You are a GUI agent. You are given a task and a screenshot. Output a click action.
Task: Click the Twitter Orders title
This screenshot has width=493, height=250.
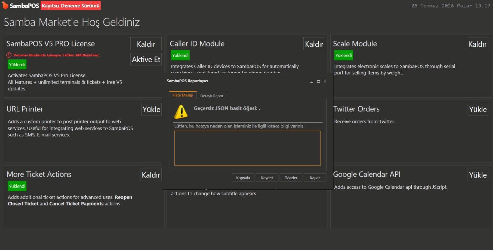pos(356,109)
